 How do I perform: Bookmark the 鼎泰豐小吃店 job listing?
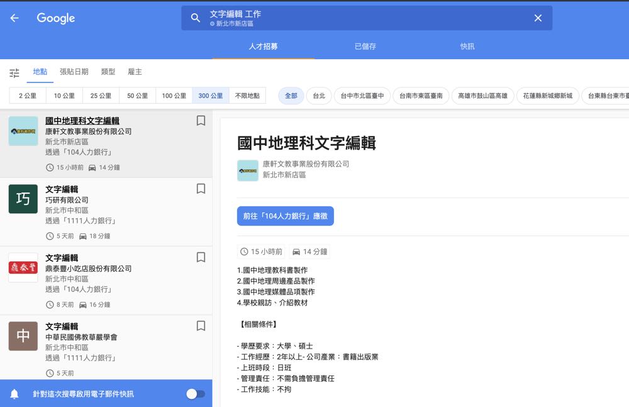coord(201,257)
